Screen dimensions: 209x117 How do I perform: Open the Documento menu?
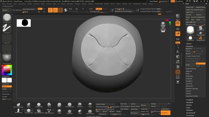click(22, 4)
